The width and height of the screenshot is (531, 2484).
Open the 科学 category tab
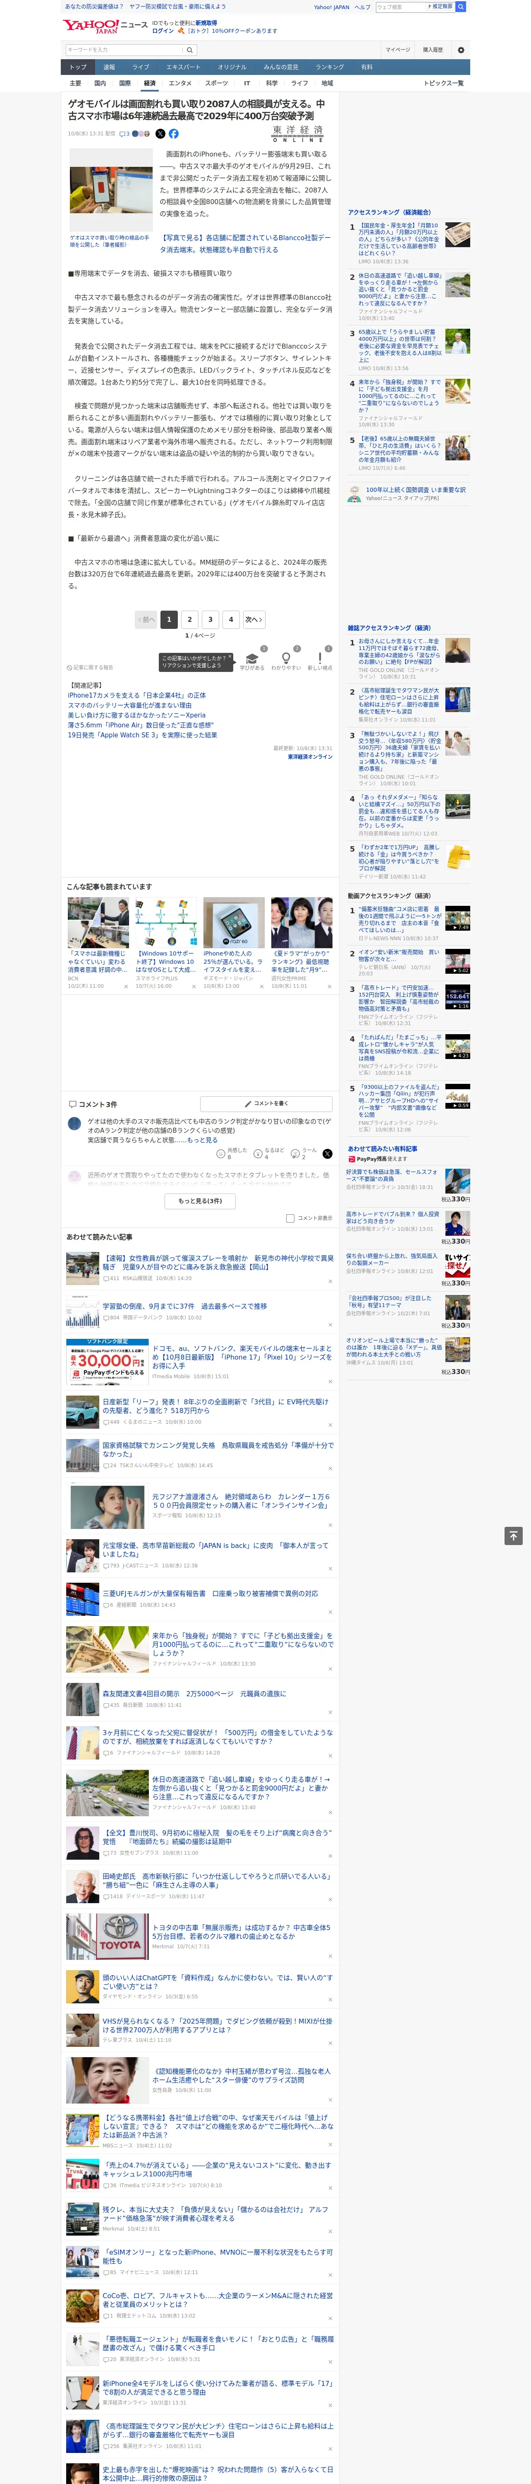coord(272,83)
